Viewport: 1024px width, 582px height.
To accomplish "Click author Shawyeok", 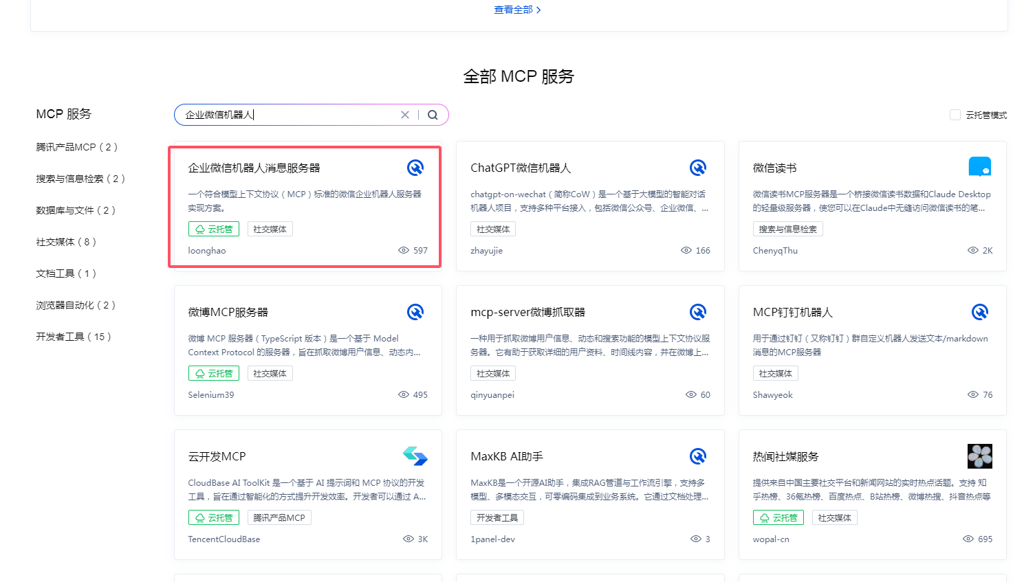I will [x=773, y=395].
